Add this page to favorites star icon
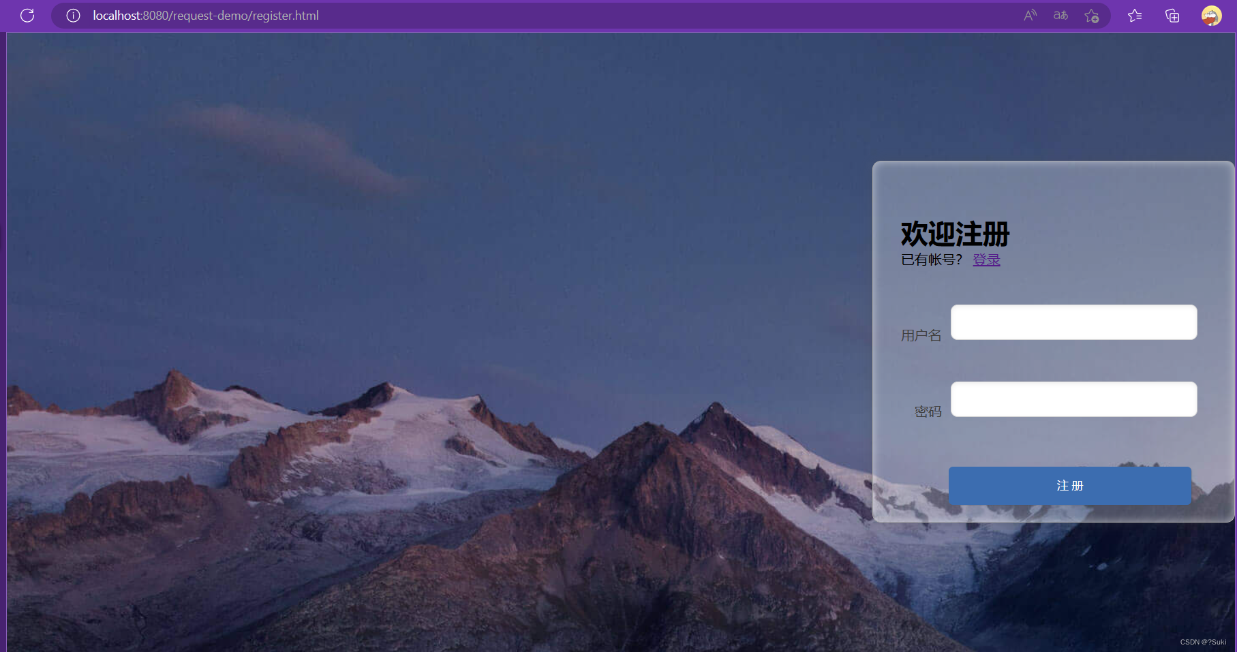The image size is (1237, 652). click(1091, 15)
